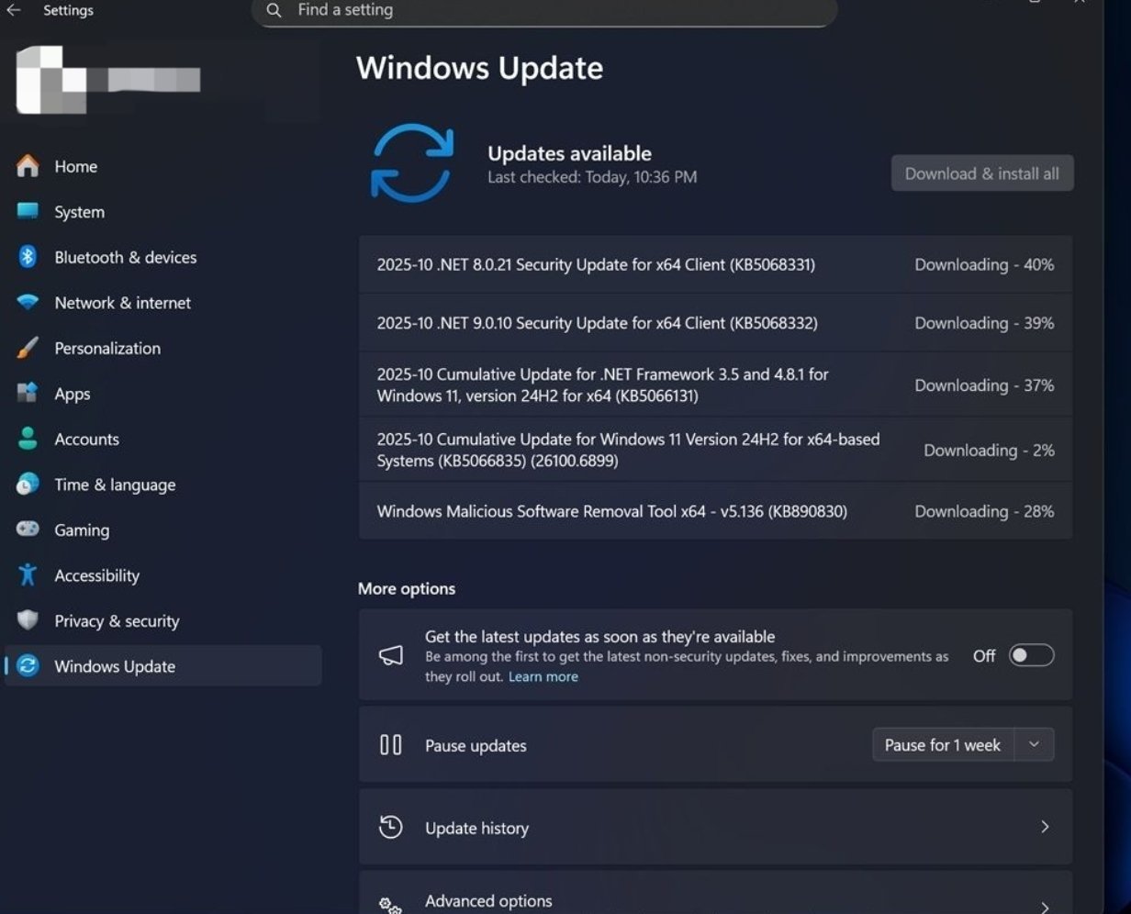Image resolution: width=1131 pixels, height=914 pixels.
Task: Open Advanced options via its chevron
Action: (1045, 908)
